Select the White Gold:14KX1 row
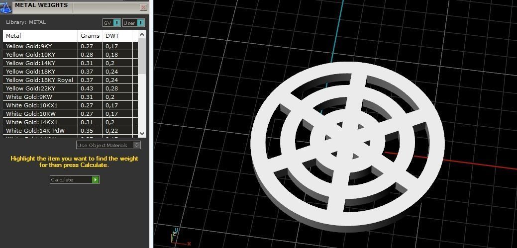517x248 pixels. point(70,122)
